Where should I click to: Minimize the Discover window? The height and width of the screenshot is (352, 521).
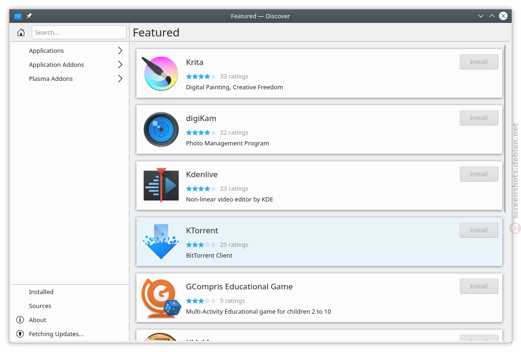480,16
